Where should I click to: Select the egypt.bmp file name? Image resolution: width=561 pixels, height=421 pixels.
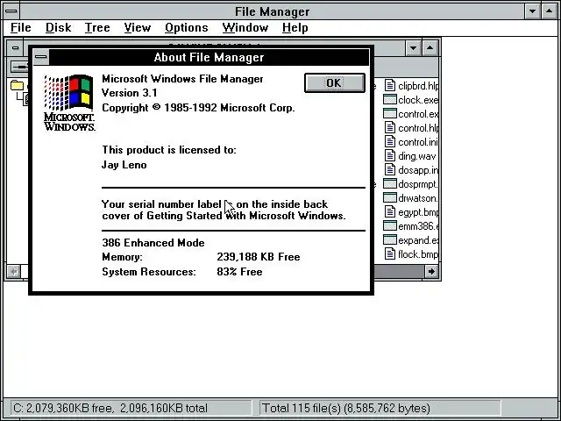coord(418,212)
